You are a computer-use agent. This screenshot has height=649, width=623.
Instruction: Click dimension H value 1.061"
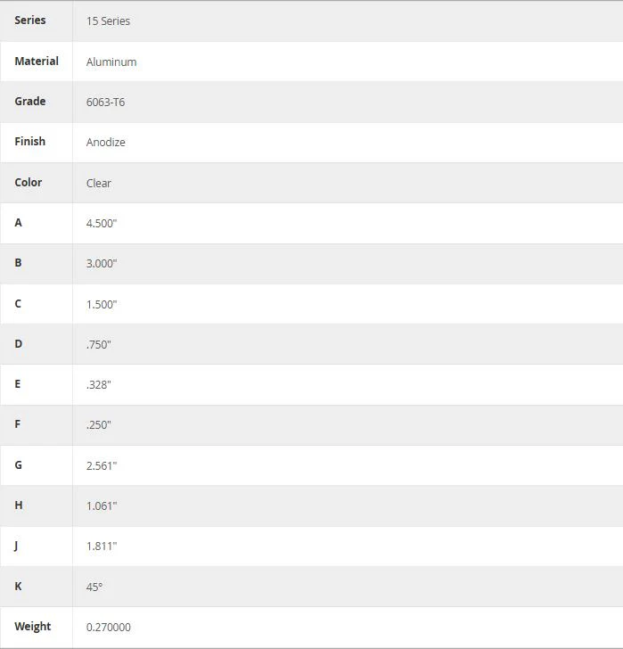tap(102, 506)
